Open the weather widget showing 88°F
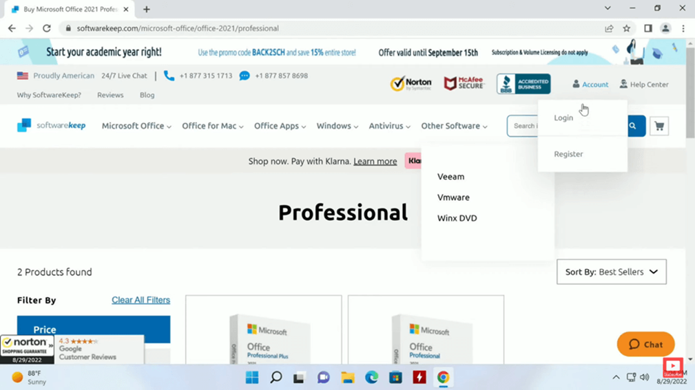 click(29, 378)
